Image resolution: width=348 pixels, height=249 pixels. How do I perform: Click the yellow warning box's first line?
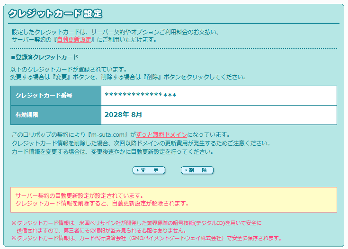tap(79, 196)
